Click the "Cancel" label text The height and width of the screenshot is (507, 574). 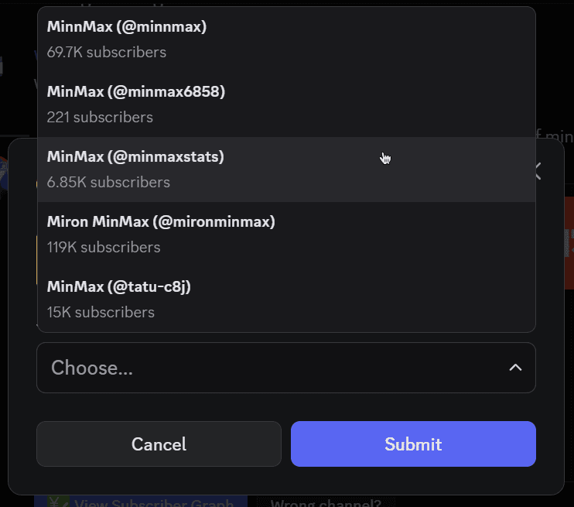(x=159, y=444)
